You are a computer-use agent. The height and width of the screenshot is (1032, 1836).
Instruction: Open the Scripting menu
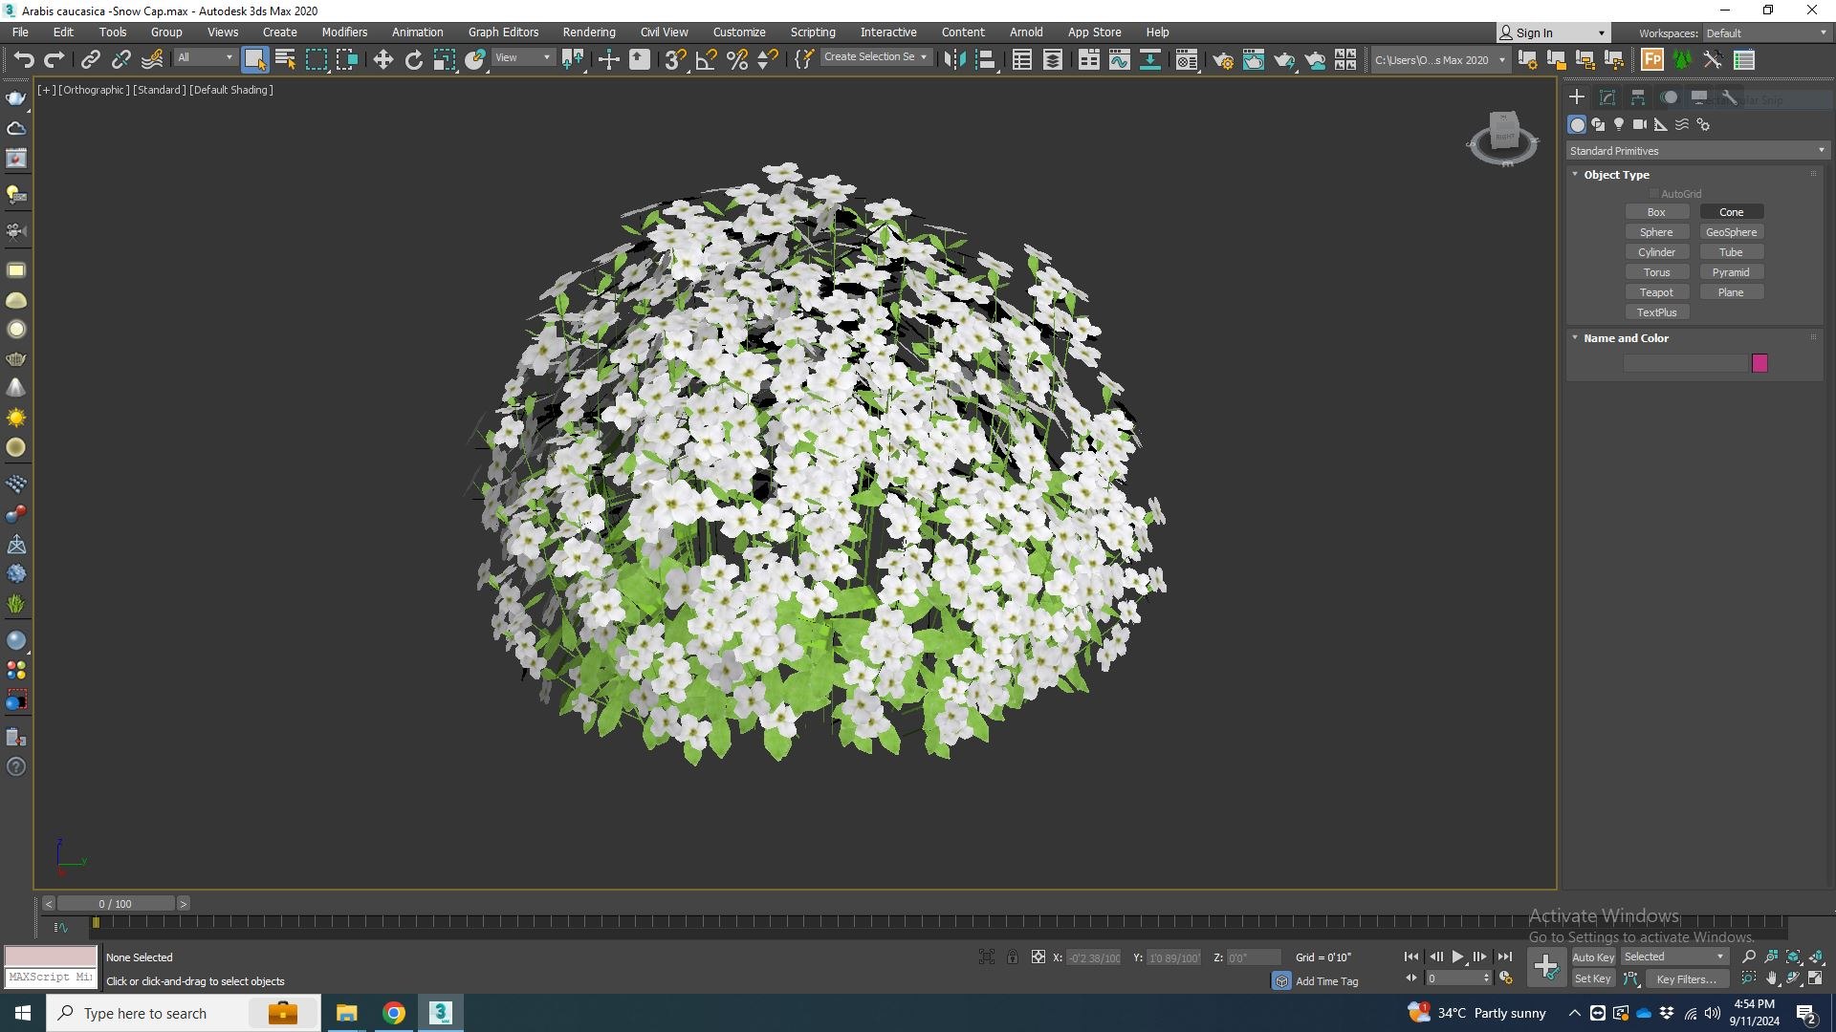click(x=813, y=32)
